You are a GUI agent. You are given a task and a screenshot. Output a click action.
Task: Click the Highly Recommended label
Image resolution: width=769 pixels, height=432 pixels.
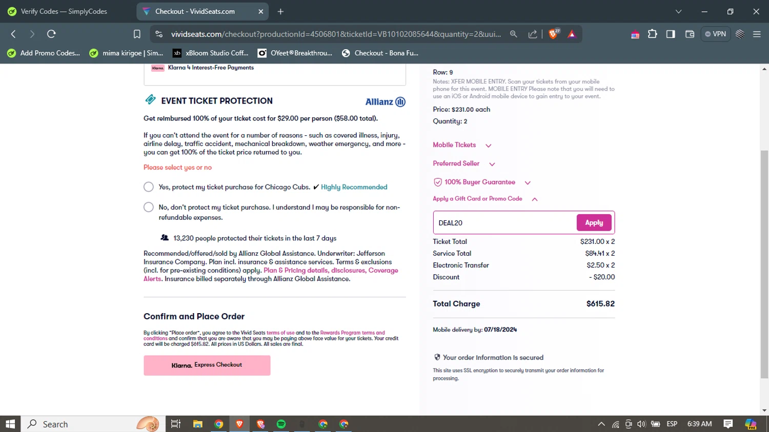(x=354, y=187)
